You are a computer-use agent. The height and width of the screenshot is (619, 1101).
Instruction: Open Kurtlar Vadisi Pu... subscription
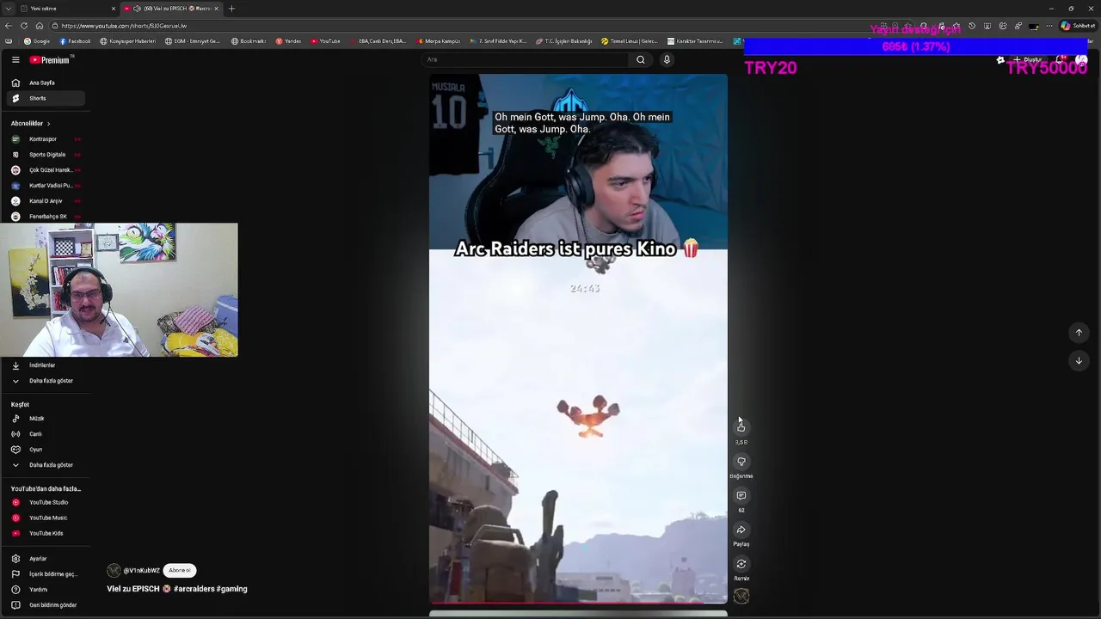46,186
